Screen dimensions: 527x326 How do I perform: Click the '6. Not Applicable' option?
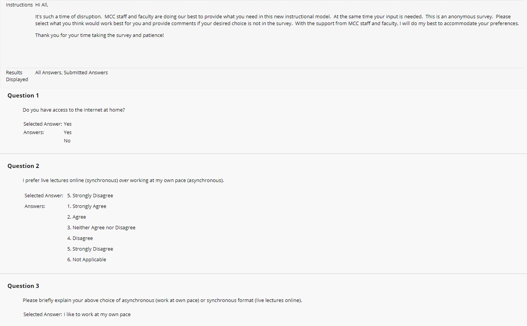click(87, 260)
